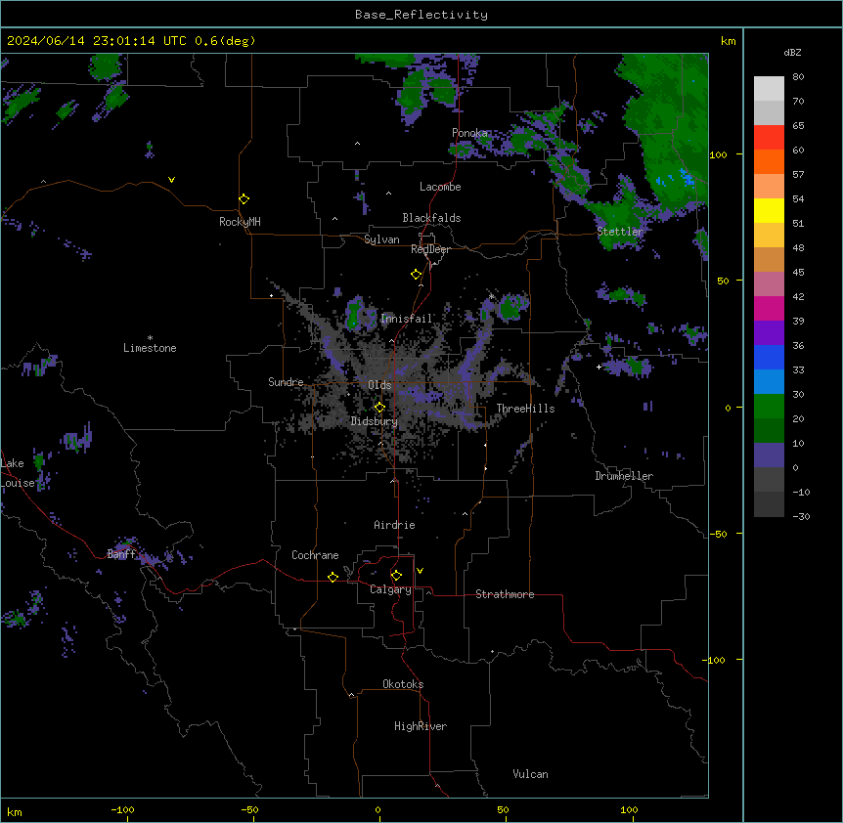Click the yellow diamond marker south of RedDeer
The height and width of the screenshot is (823, 843).
click(416, 275)
